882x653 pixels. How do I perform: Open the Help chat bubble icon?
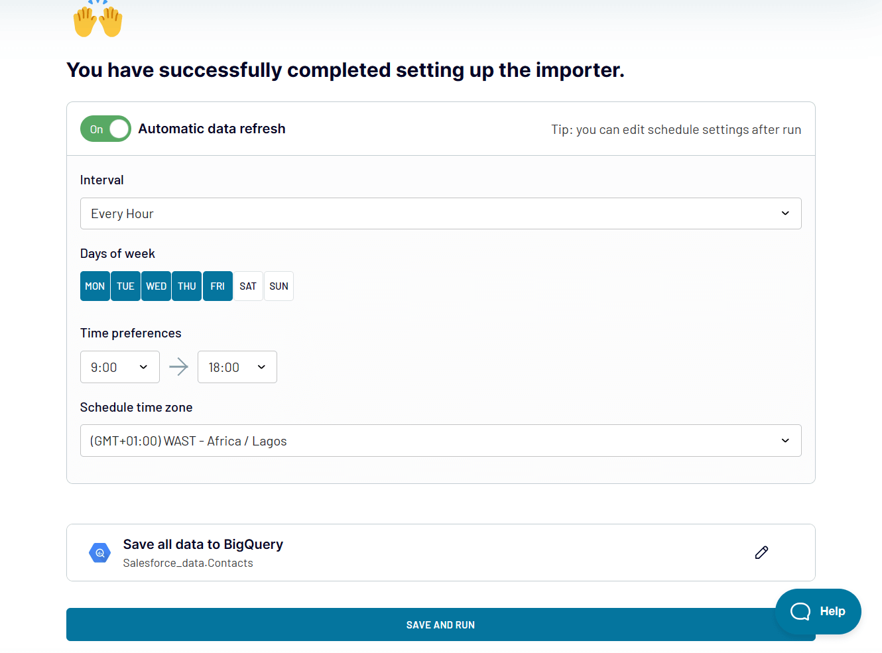click(799, 611)
